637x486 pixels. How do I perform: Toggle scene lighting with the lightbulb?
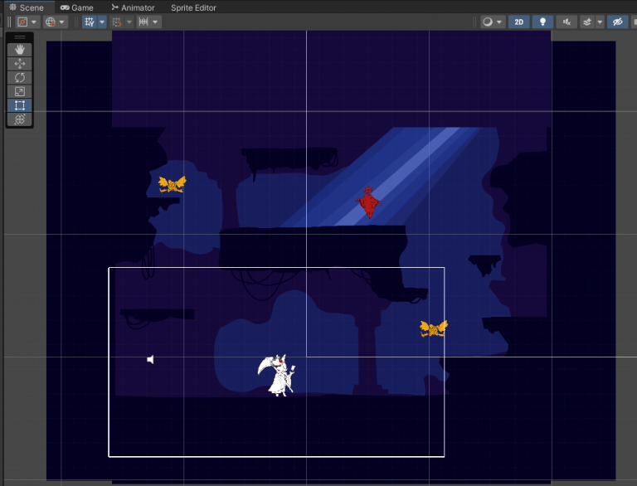(542, 22)
